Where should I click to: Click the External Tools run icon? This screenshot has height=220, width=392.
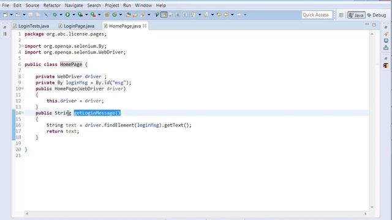[93, 15]
